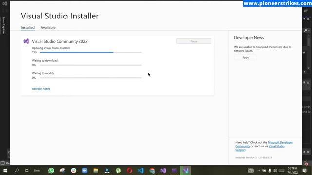
Task: Click the Visual Studio Community 2022 title
Action: click(x=59, y=41)
